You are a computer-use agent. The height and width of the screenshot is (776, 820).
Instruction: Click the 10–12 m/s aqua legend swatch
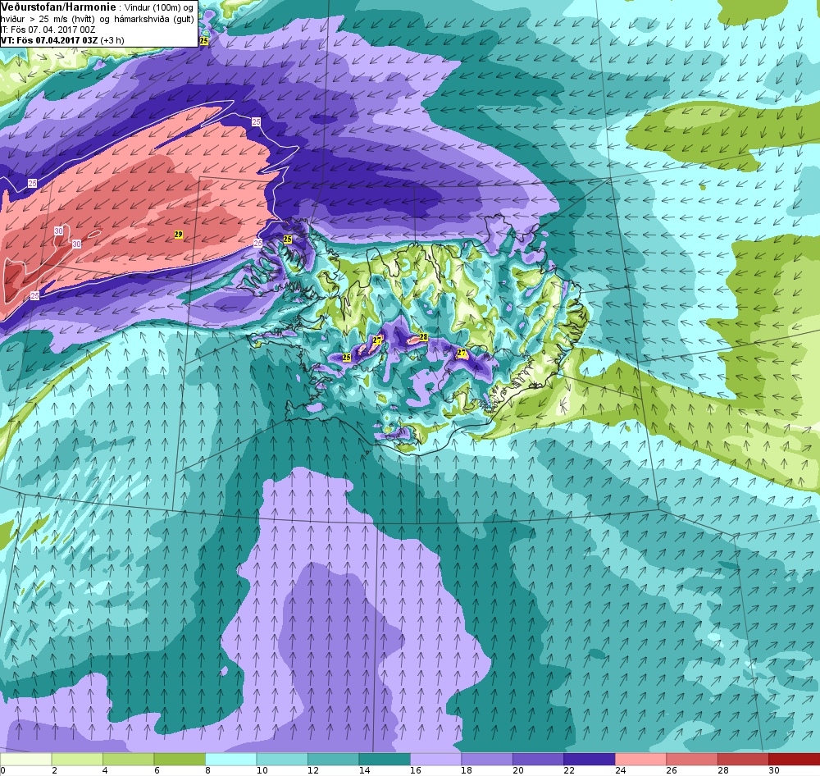282,759
